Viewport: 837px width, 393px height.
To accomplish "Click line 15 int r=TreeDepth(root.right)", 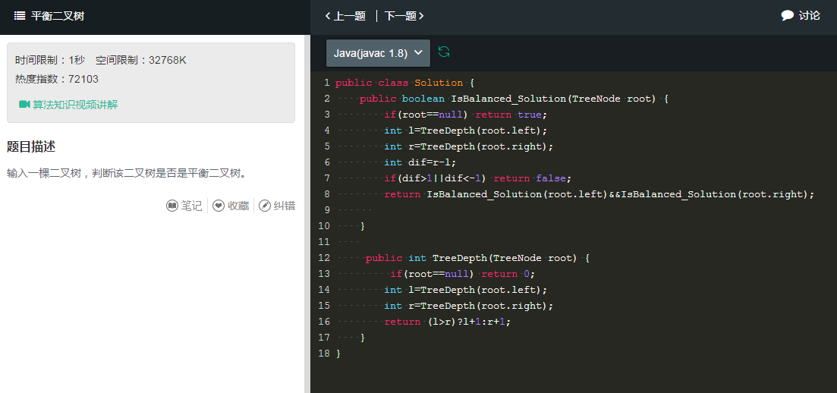I will coord(469,307).
